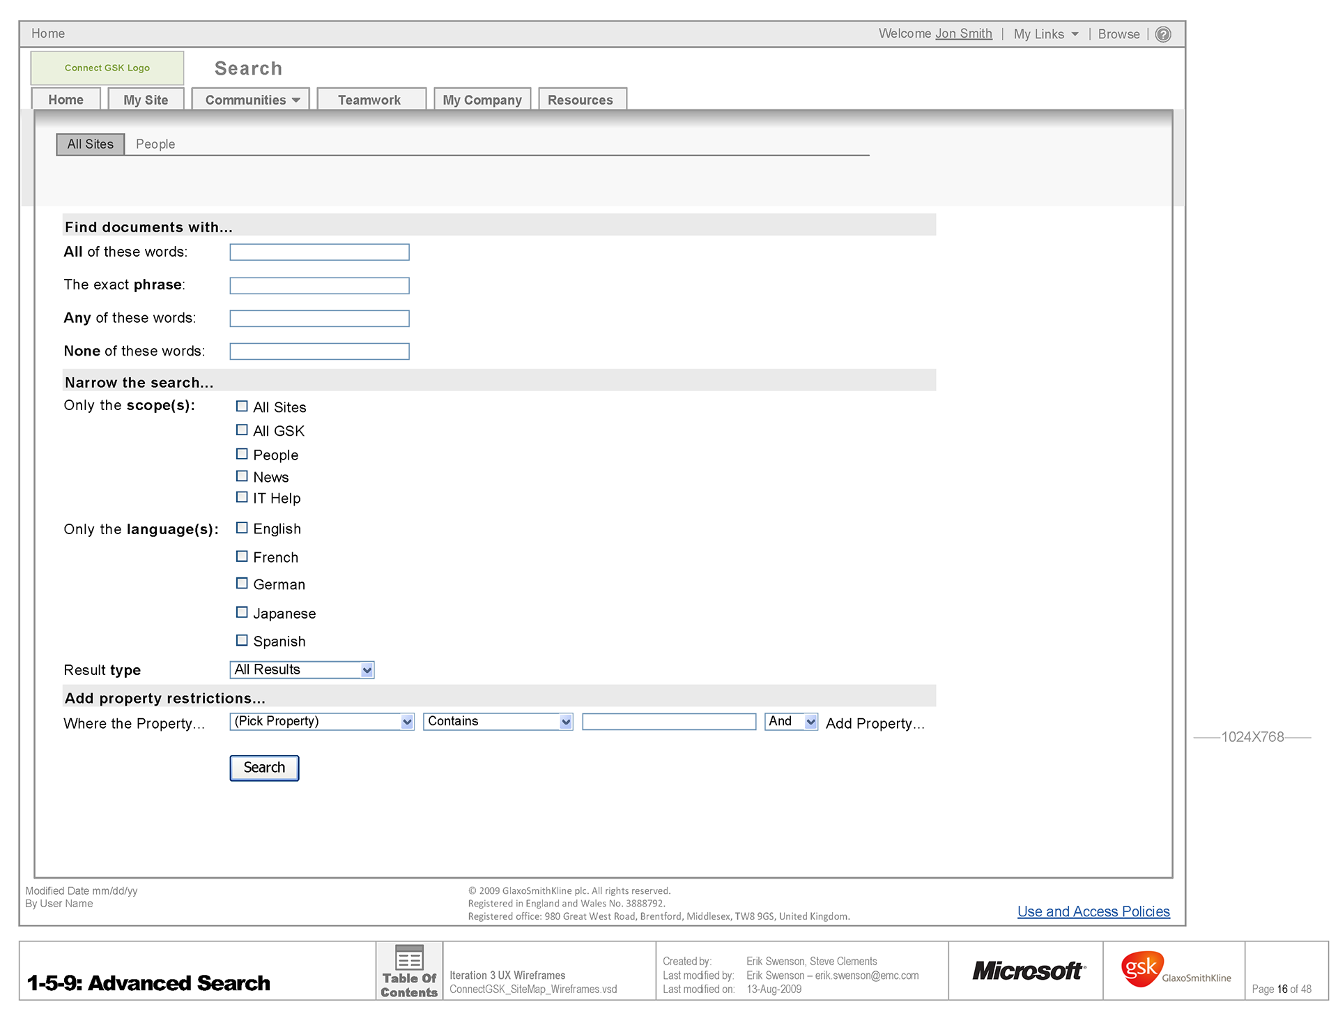Check the News scope checkbox
Image resolution: width=1338 pixels, height=1009 pixels.
pos(242,476)
